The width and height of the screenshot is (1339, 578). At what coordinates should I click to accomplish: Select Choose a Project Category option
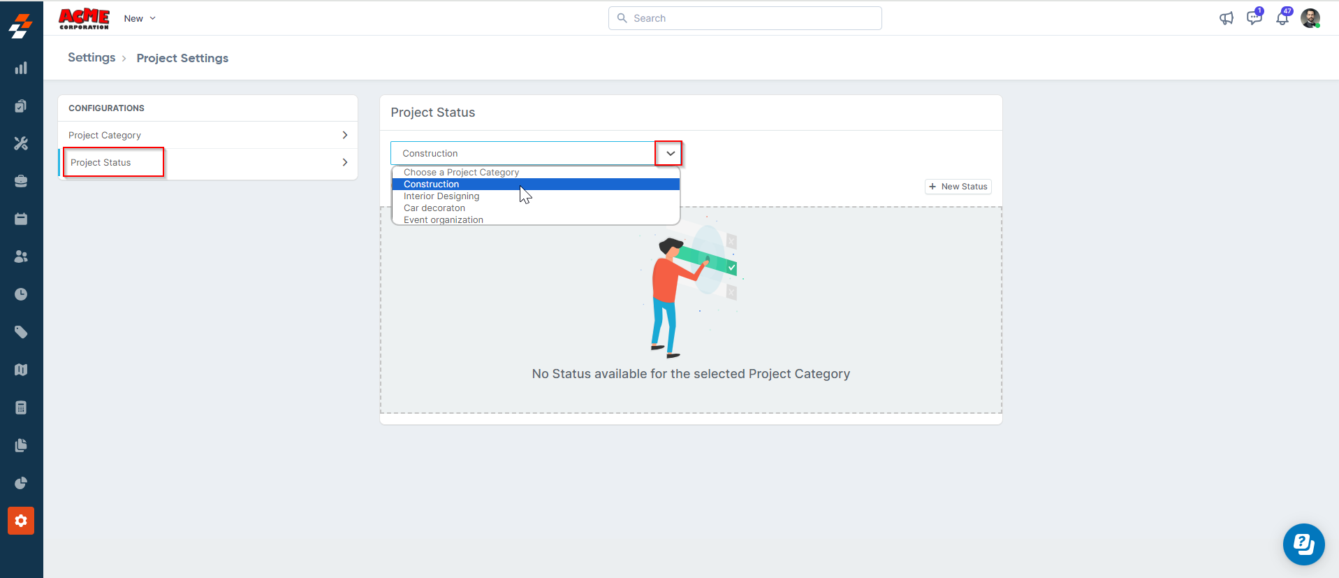(536, 173)
